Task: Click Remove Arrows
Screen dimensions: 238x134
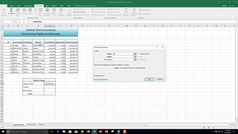Action: click(x=98, y=15)
